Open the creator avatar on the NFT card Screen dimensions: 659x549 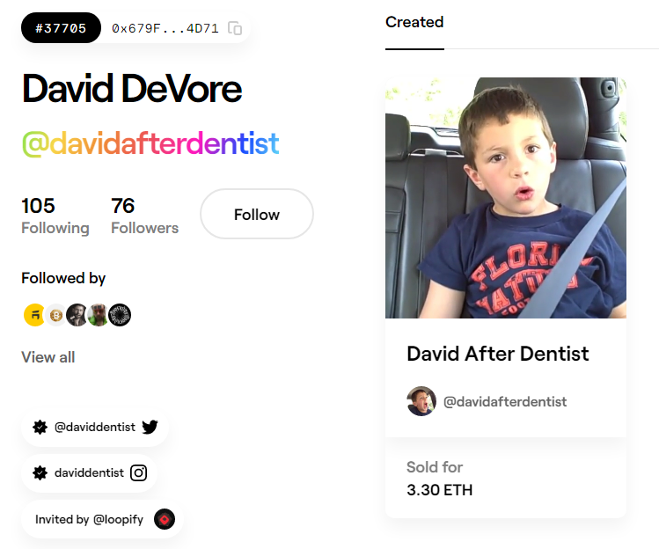[421, 401]
